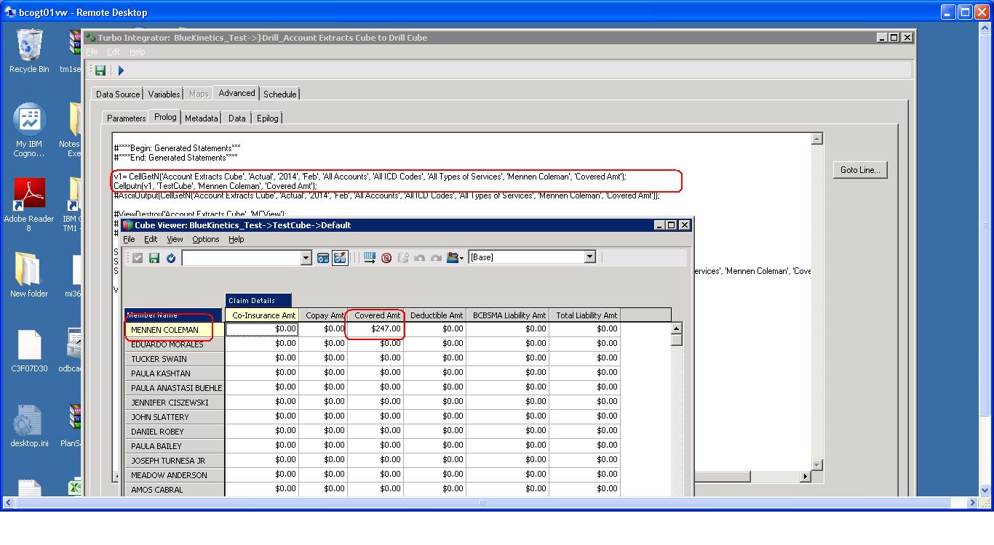Run the TurboIntegrator process with the play icon

click(x=121, y=70)
